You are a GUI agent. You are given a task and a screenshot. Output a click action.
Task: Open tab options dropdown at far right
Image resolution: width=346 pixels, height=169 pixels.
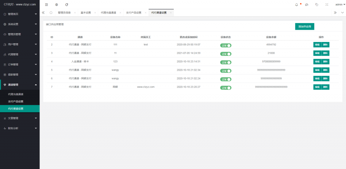click(x=342, y=13)
